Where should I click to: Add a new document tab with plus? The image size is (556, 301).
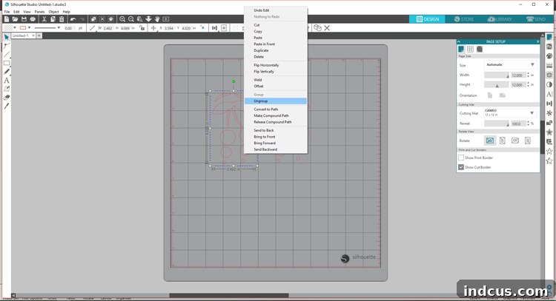coord(39,35)
